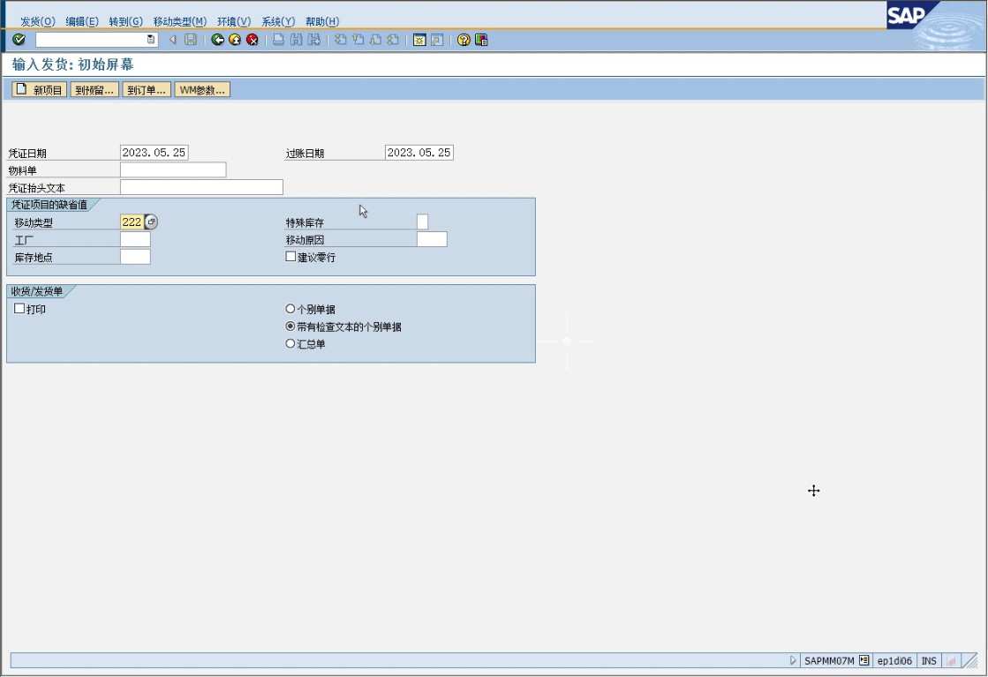
Task: Open the status bar SAPMM07M selection list
Action: point(864,660)
